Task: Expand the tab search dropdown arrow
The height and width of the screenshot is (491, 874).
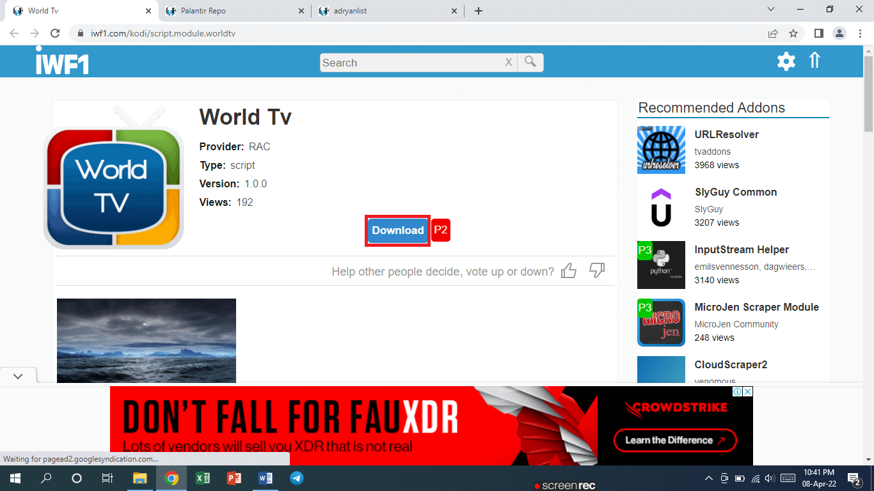Action: [x=771, y=10]
